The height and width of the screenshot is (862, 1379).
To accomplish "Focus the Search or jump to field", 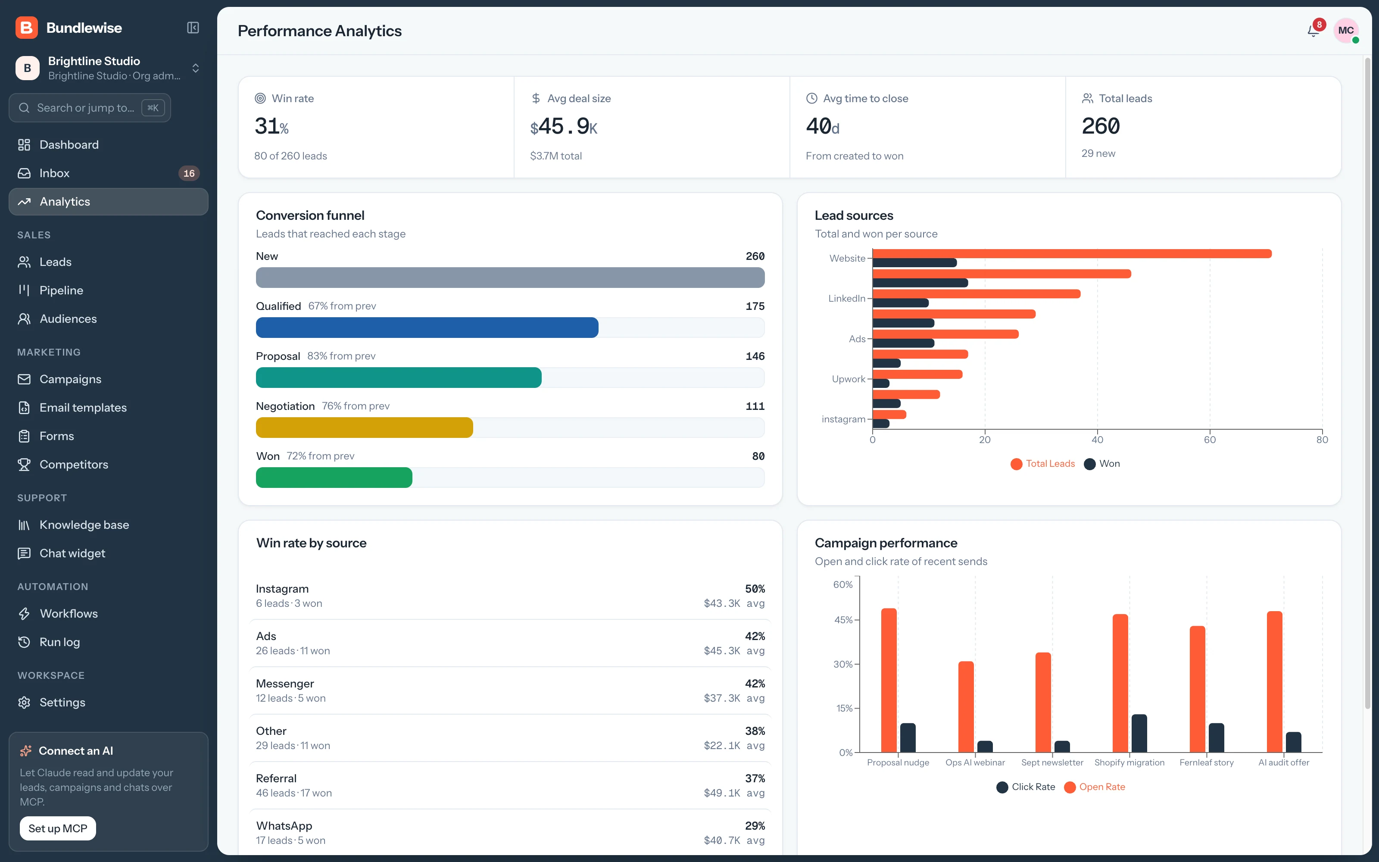I will 90,108.
